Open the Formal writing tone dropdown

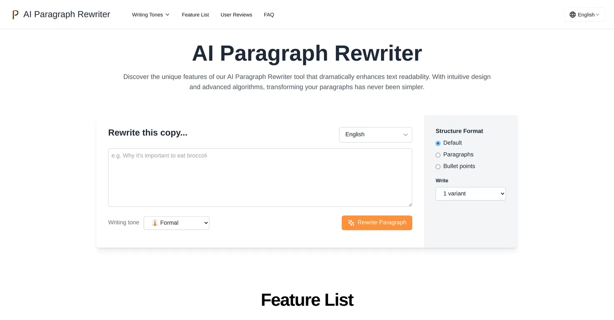176,223
